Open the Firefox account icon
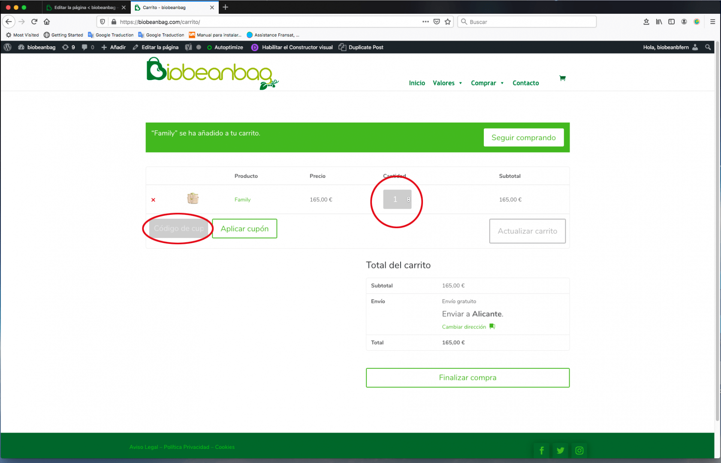The image size is (721, 463). pyautogui.click(x=684, y=21)
